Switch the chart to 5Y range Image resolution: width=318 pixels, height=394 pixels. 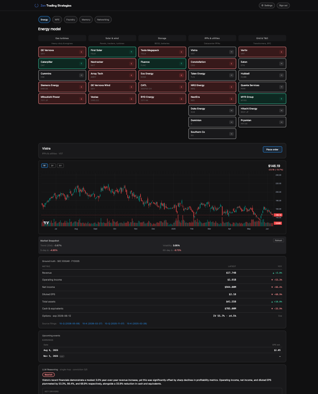tap(60, 166)
